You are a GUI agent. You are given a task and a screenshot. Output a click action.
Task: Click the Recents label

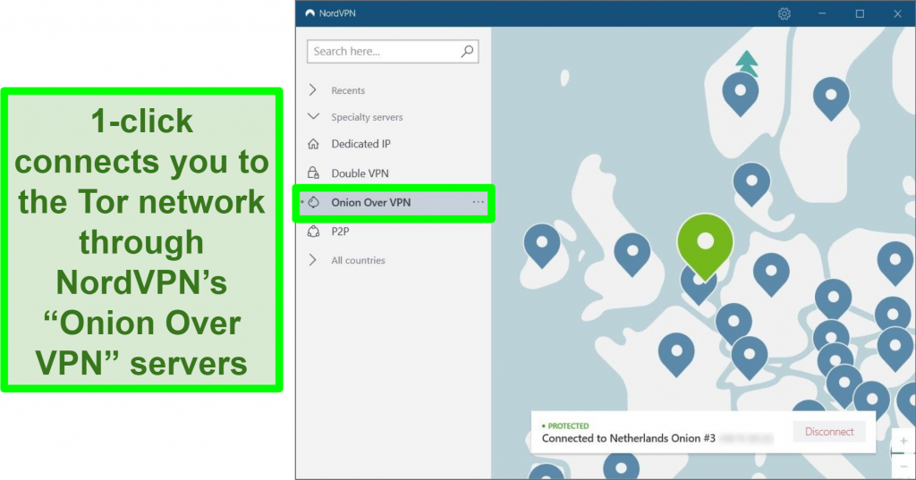click(x=348, y=90)
